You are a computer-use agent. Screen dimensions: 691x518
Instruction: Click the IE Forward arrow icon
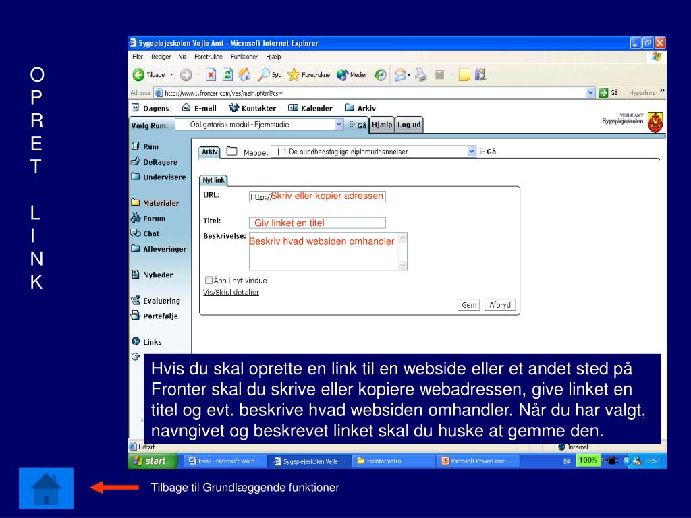tap(186, 75)
